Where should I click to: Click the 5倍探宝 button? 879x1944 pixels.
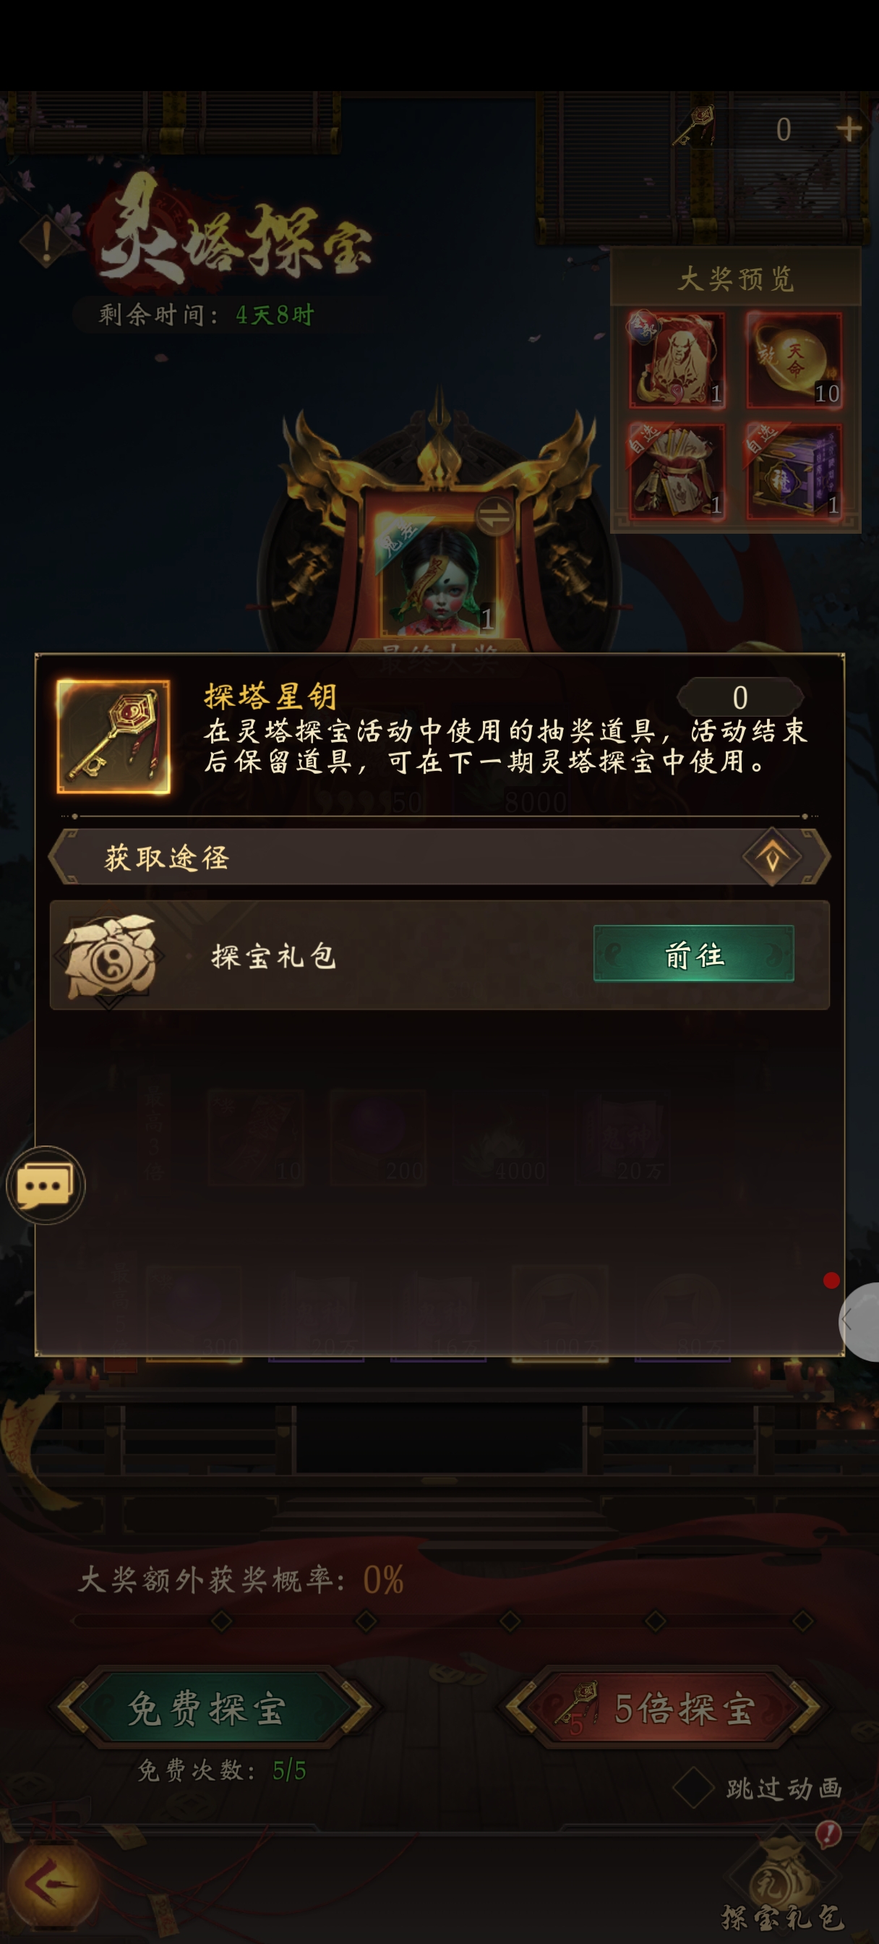tap(661, 1709)
